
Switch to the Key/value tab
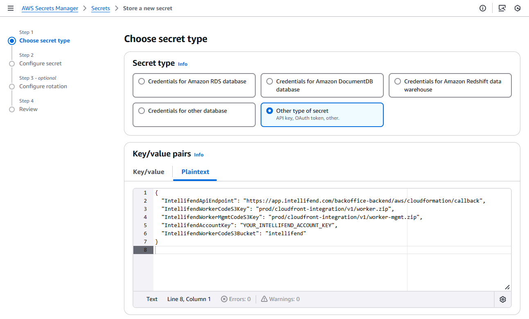pyautogui.click(x=149, y=172)
